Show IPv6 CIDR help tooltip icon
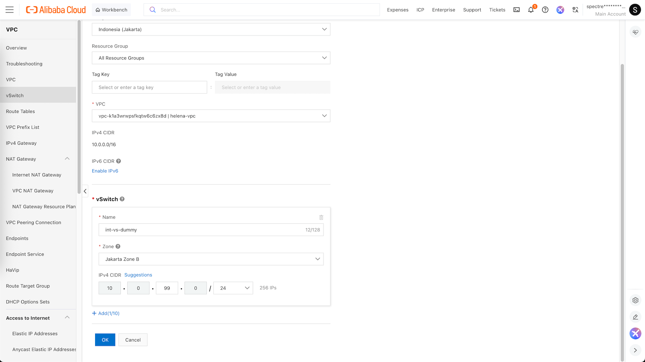 coord(119,161)
